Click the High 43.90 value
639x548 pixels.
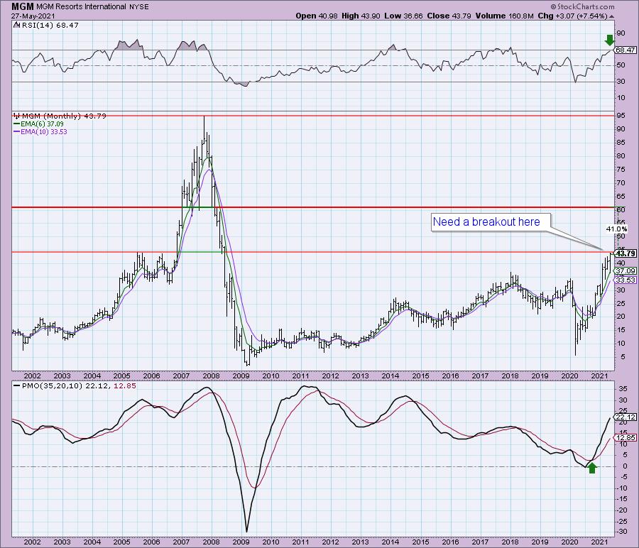(361, 16)
